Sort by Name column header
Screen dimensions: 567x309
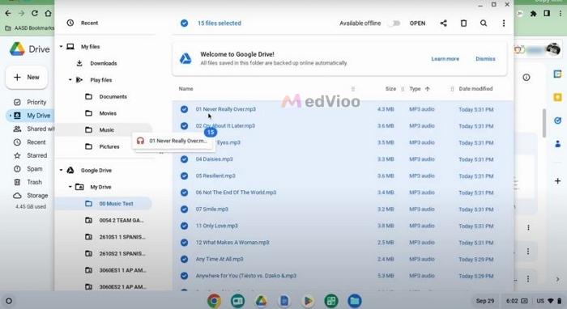[x=185, y=89]
